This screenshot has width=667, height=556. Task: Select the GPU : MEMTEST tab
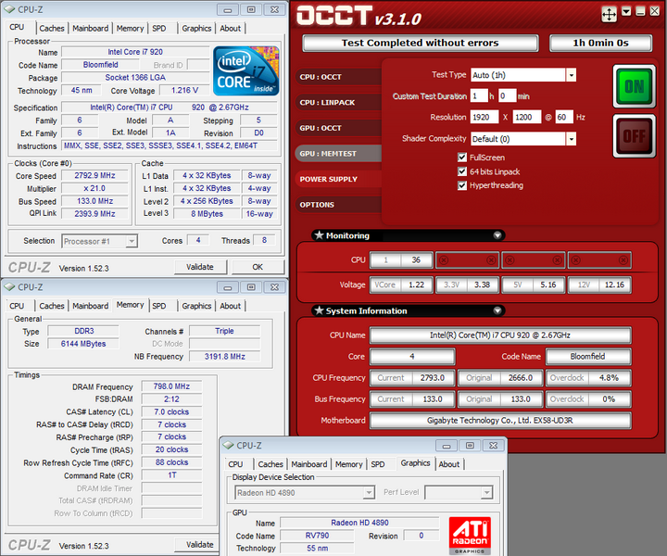(x=338, y=154)
